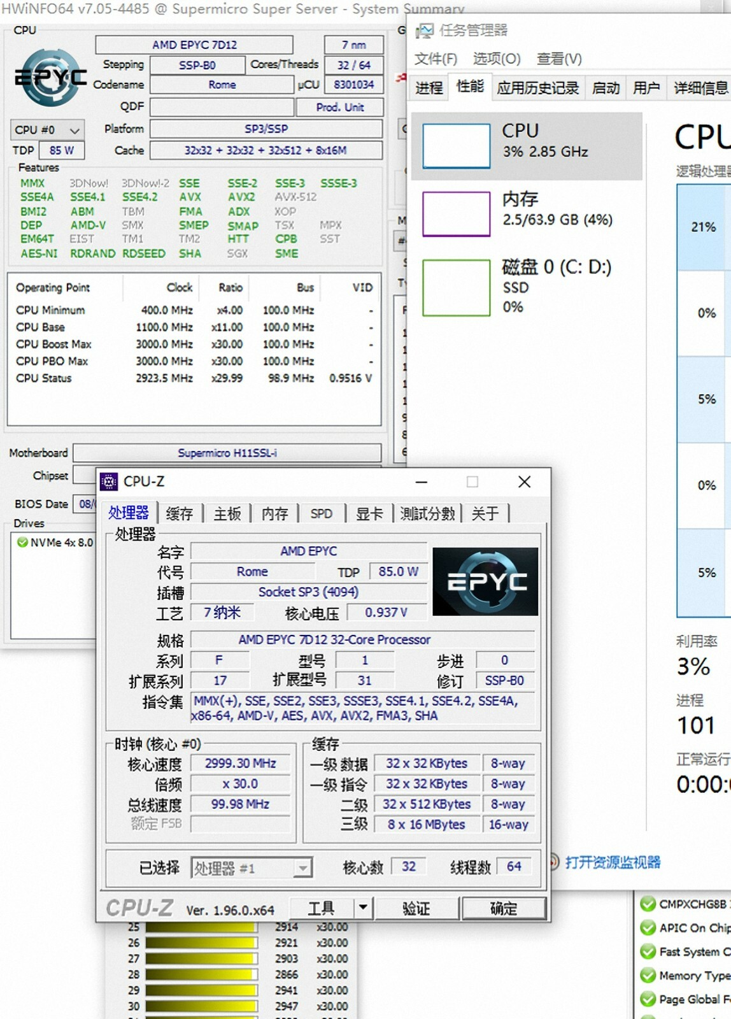Click the 85 W TDP field in HWiNFO64
731x1019 pixels.
click(62, 150)
